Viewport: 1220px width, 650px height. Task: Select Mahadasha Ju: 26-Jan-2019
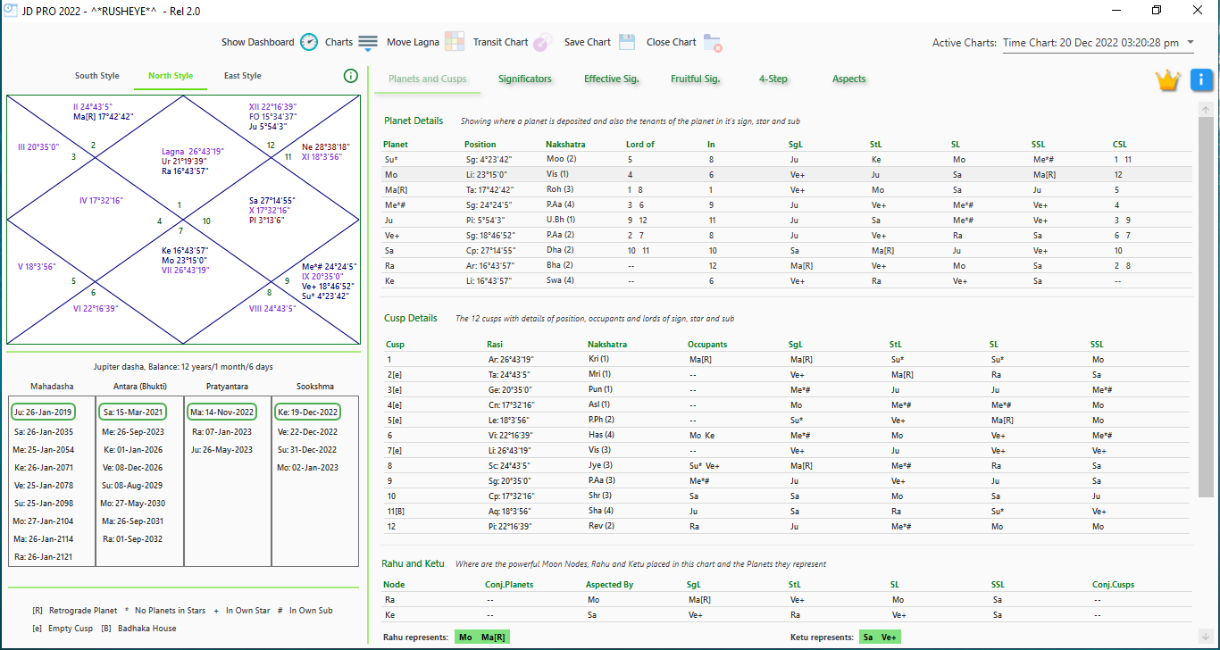click(x=44, y=412)
